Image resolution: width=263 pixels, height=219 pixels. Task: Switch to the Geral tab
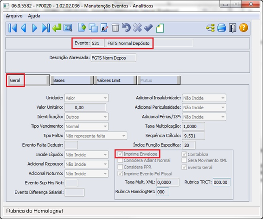(28, 80)
